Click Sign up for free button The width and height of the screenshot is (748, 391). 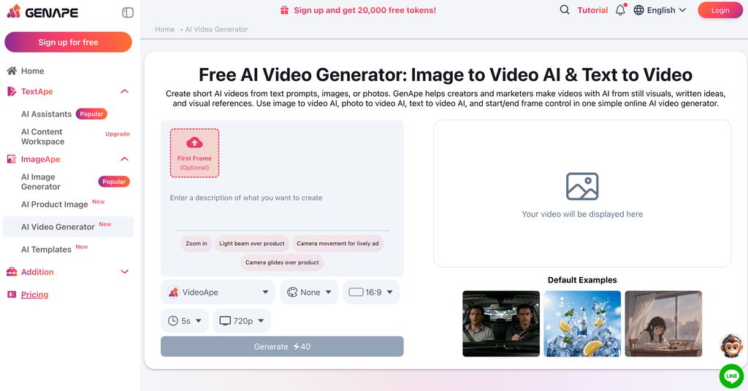[x=68, y=42]
